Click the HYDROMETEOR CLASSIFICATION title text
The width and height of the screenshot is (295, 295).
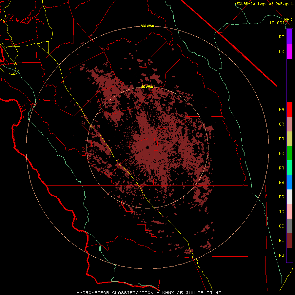click(115, 293)
